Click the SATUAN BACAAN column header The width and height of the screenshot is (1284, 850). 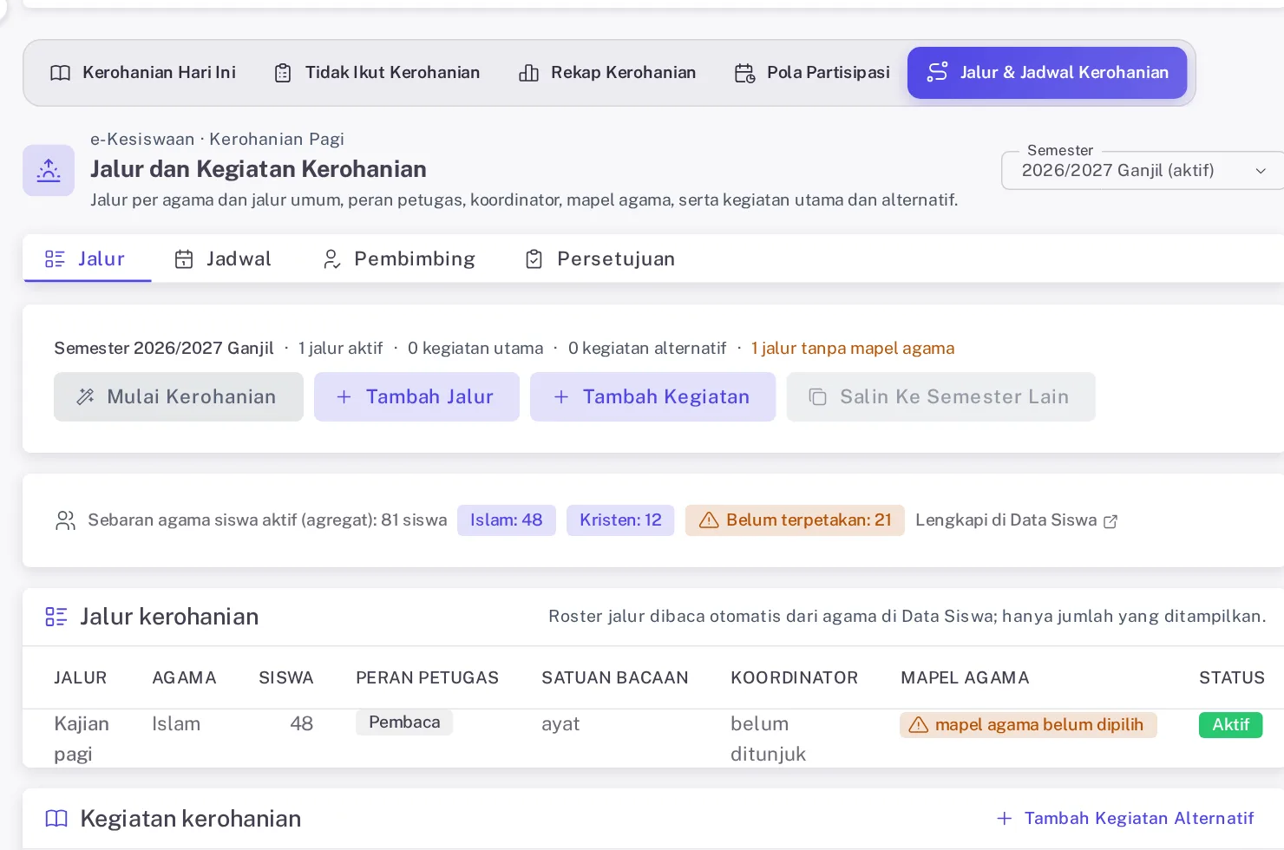(x=615, y=678)
